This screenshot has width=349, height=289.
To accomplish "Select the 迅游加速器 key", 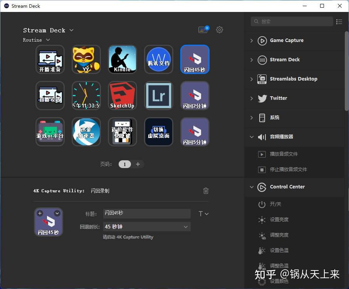I will 86,132.
